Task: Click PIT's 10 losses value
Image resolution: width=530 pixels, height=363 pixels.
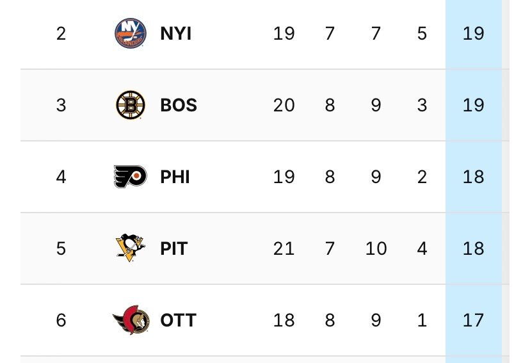Action: coord(376,248)
